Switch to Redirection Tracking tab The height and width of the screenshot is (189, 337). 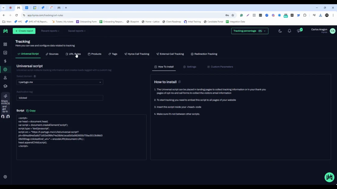pyautogui.click(x=204, y=54)
